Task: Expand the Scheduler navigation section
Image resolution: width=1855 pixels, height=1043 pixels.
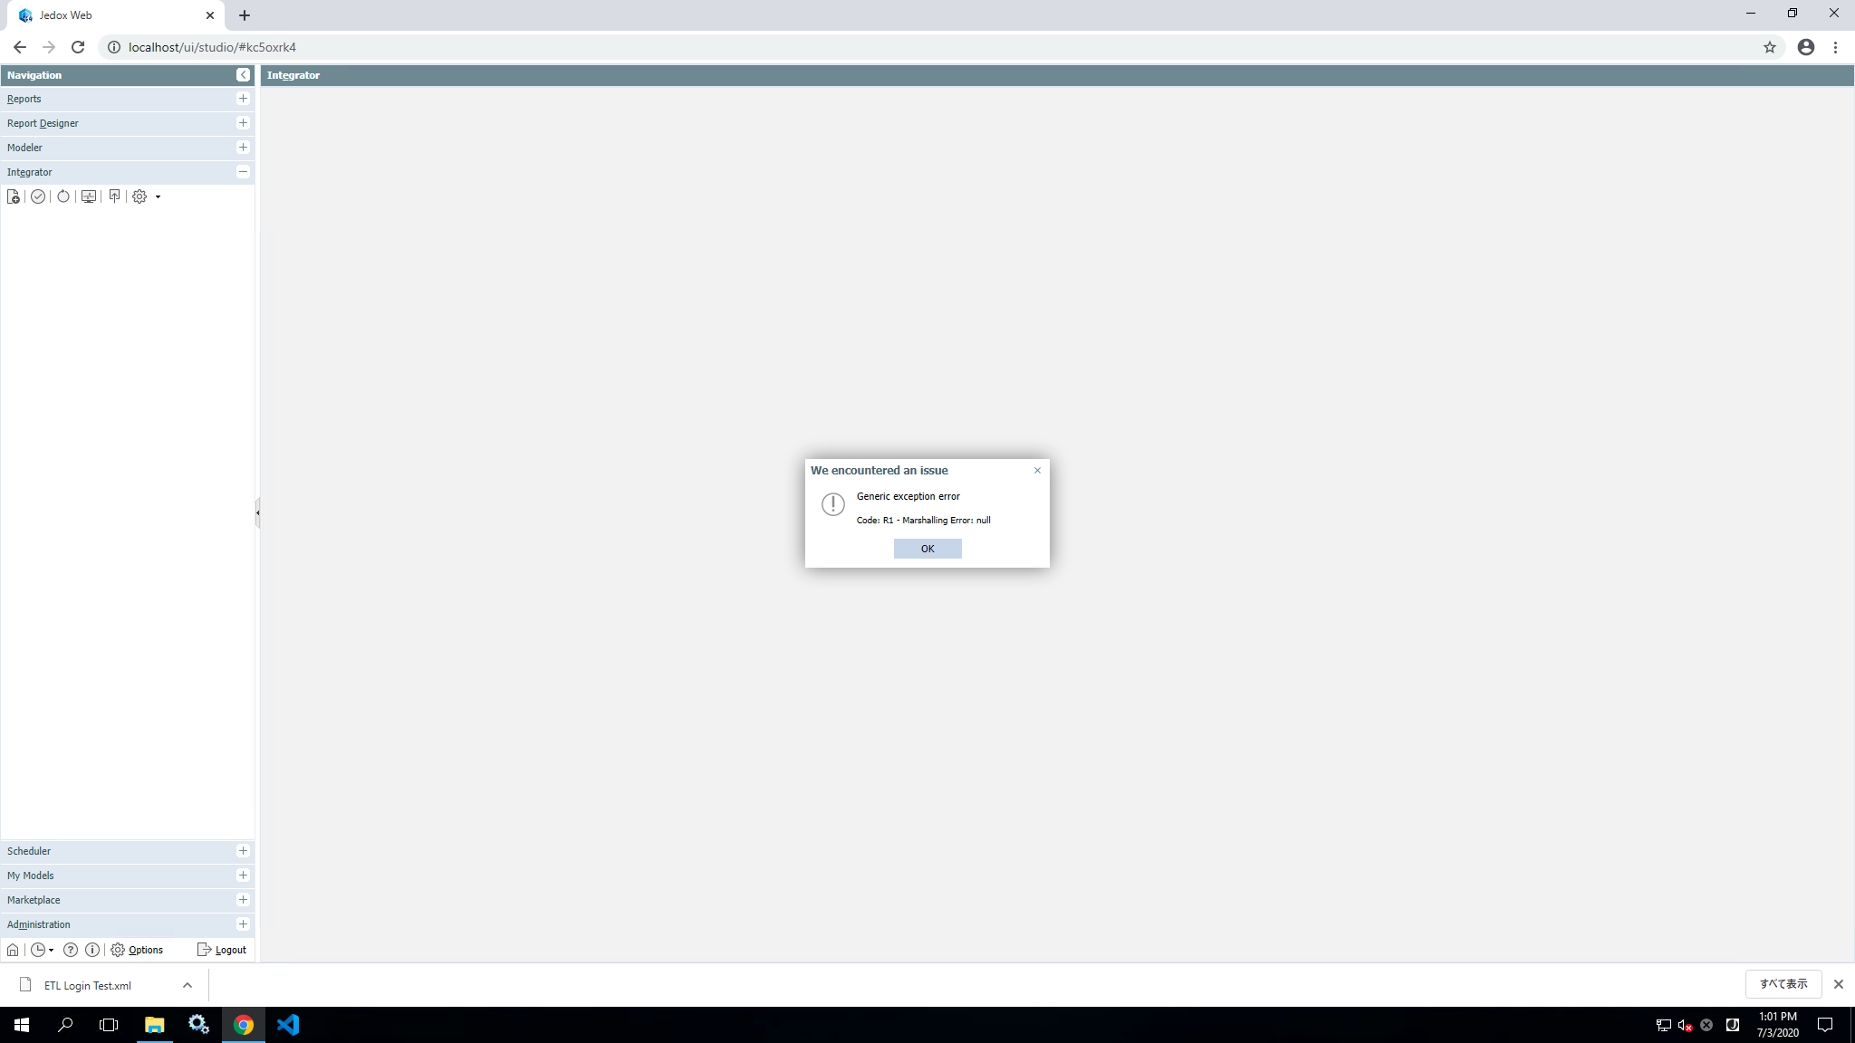Action: (x=243, y=851)
